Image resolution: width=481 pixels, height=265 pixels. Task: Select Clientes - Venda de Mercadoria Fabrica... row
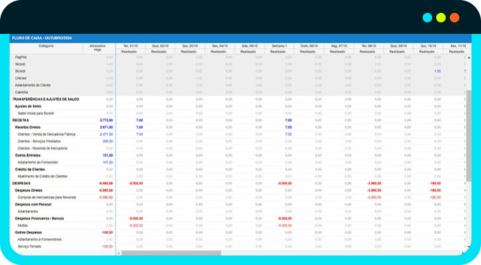click(239, 134)
